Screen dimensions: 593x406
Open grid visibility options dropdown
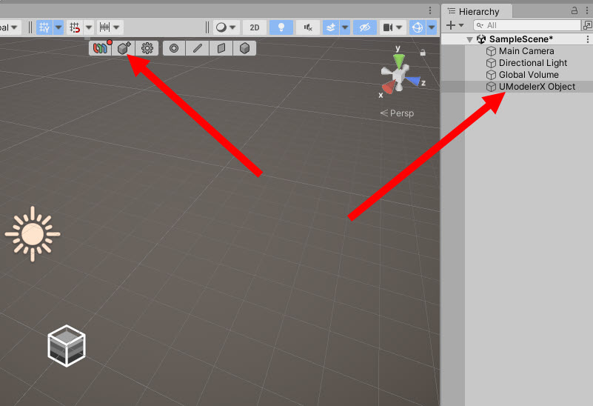click(58, 27)
